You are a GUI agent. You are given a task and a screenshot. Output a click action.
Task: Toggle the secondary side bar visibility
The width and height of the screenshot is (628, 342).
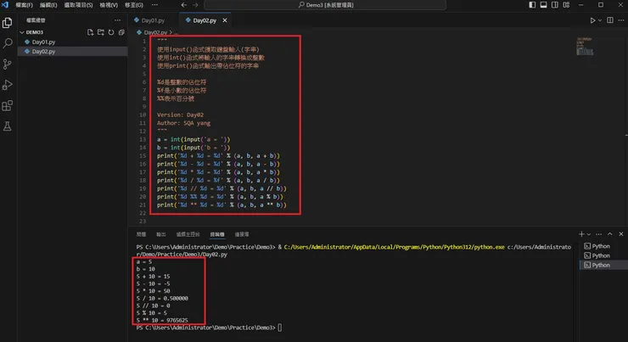pyautogui.click(x=555, y=5)
